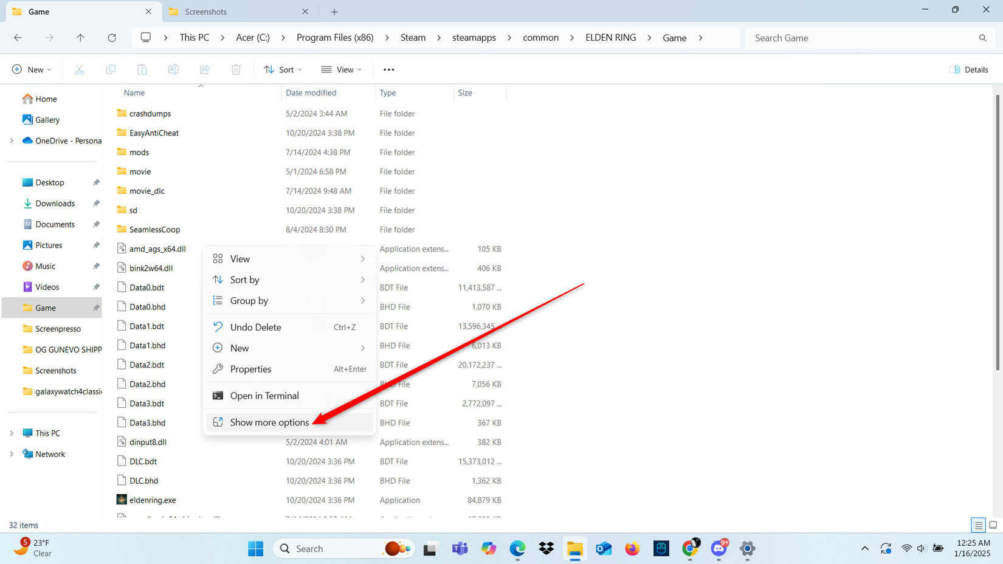This screenshot has height=564, width=1003.
Task: Switch to the Screenshots tab
Action: pos(207,11)
